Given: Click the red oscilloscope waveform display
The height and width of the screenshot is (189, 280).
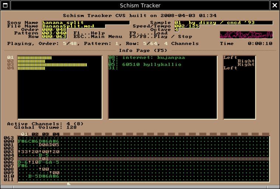Looking at the screenshot, I should click(246, 35).
